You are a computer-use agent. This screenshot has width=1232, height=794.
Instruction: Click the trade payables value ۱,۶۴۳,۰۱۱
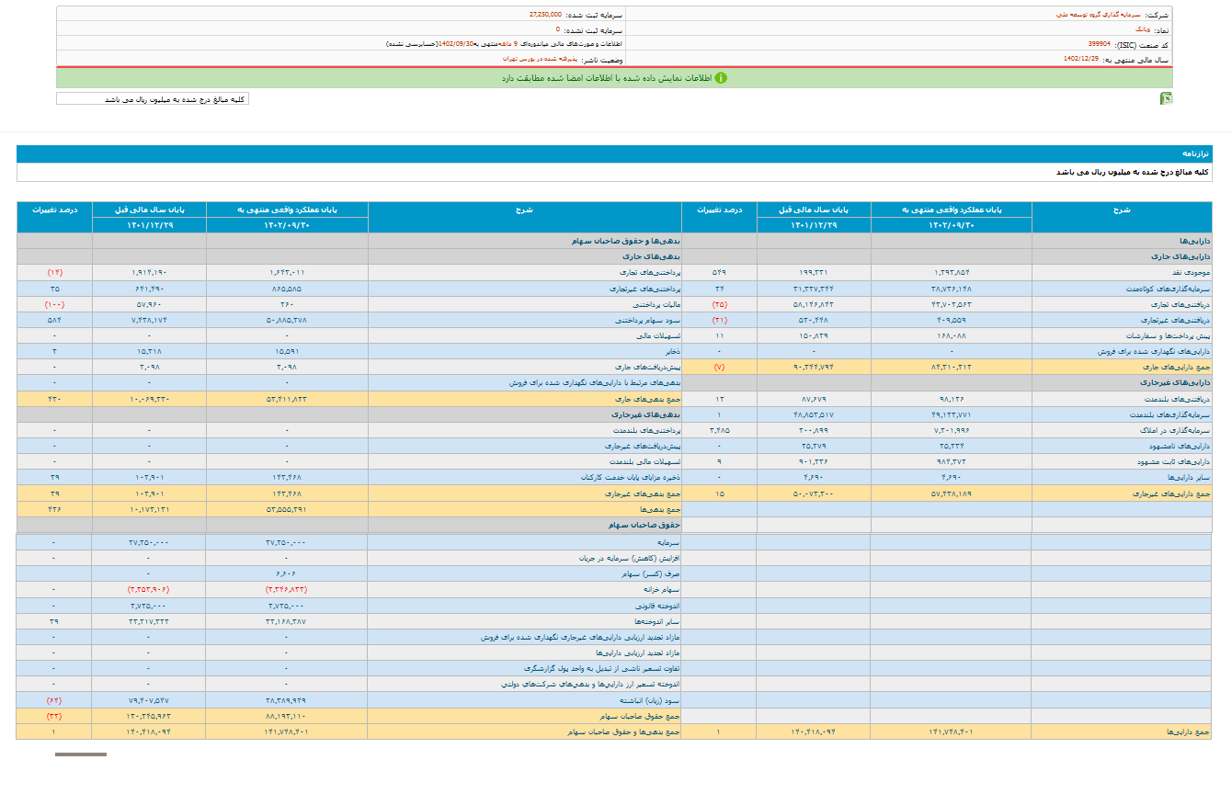pyautogui.click(x=287, y=273)
